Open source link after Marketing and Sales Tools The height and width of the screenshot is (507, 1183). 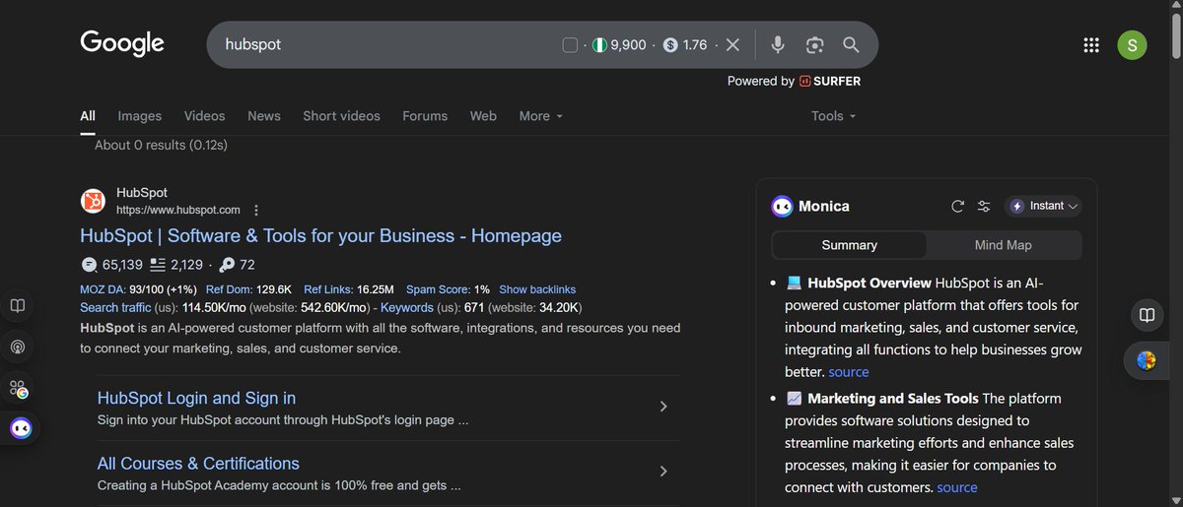click(x=957, y=487)
